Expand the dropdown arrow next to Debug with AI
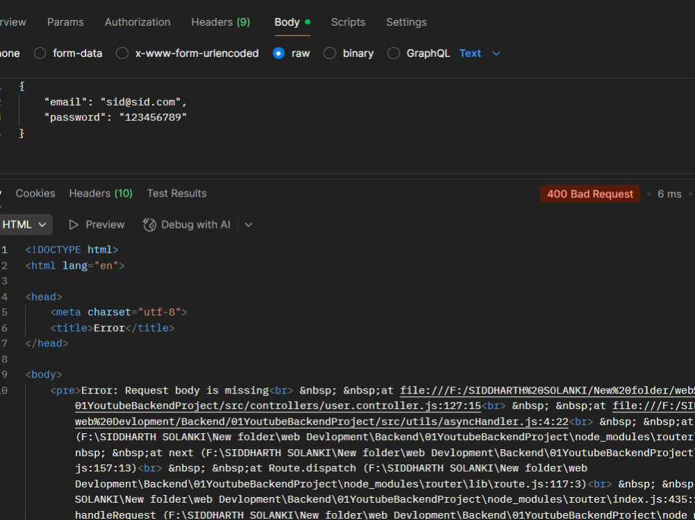The image size is (695, 520). (x=248, y=224)
